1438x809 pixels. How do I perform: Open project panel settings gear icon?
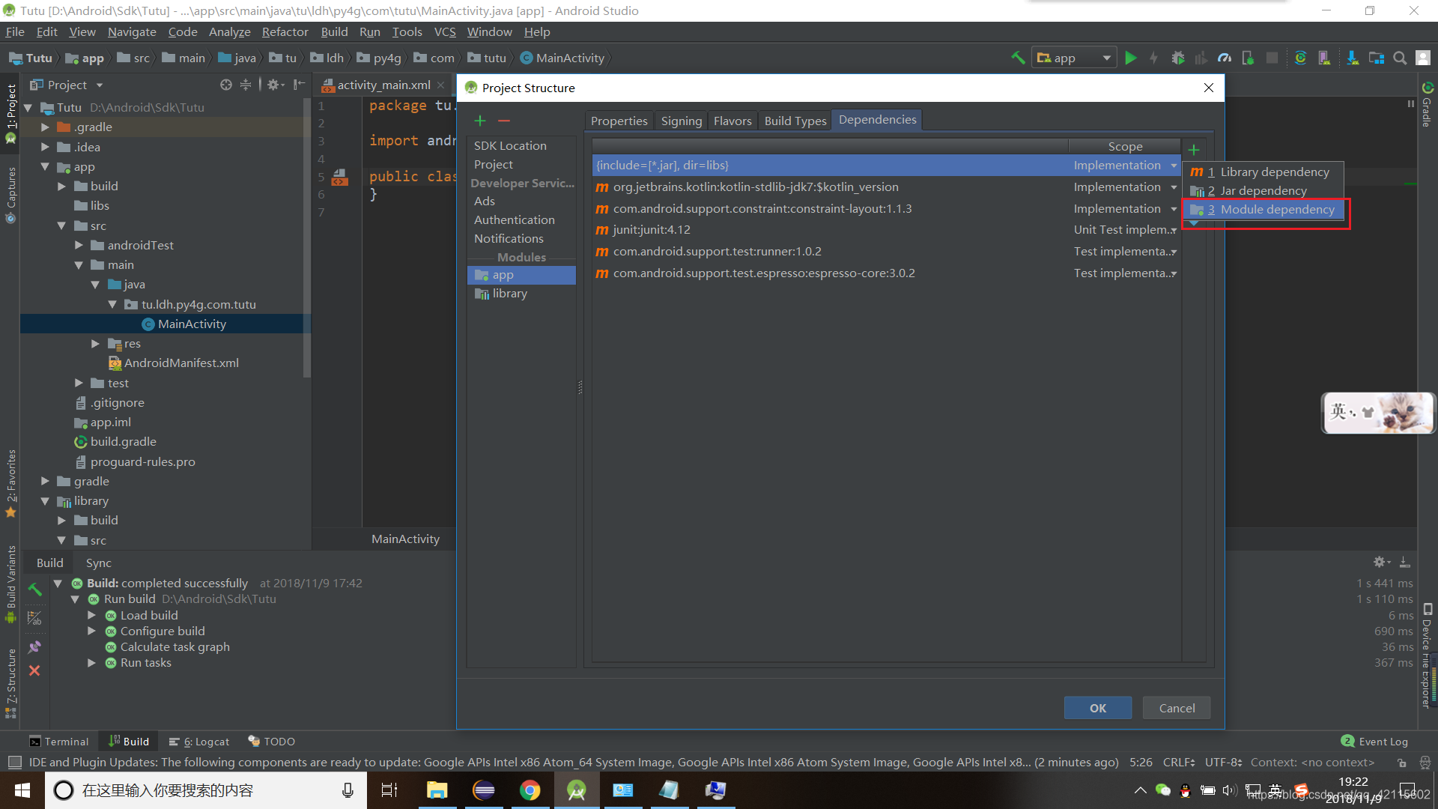pos(273,85)
